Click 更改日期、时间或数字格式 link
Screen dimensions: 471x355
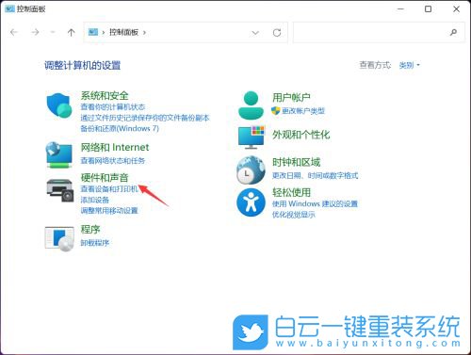315,175
